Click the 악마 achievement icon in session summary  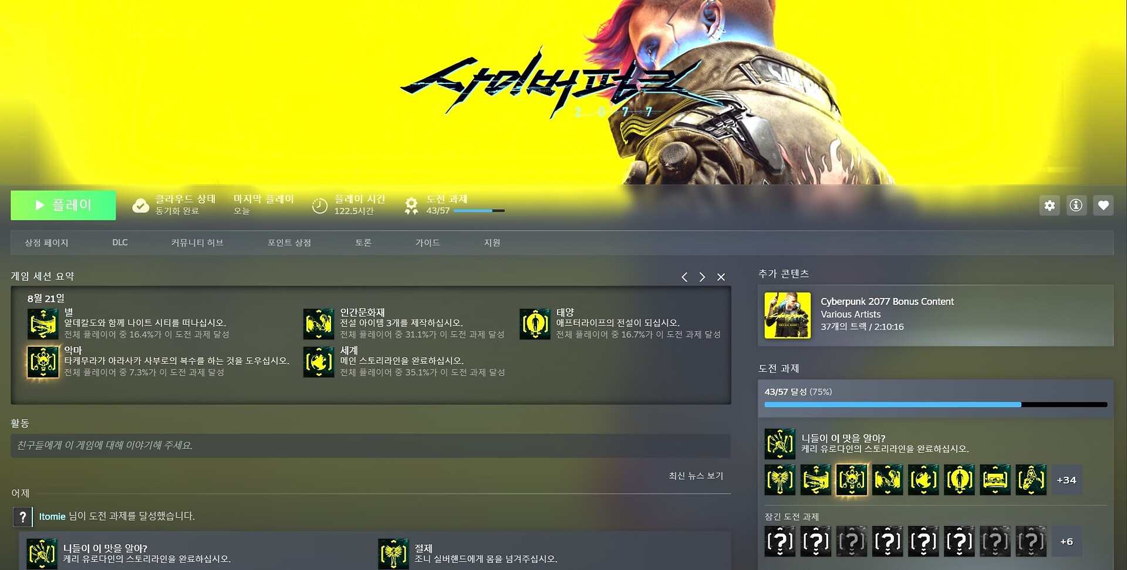(x=43, y=362)
